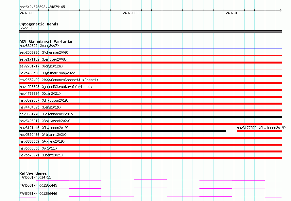
Task: Click the gray 6p22.3 cytogenetic band bar
Action: (x=150, y=32)
